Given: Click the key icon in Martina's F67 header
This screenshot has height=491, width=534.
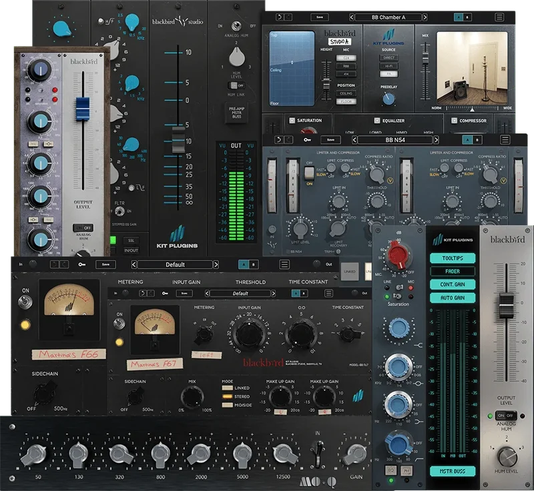Looking at the screenshot, I should coord(165,294).
